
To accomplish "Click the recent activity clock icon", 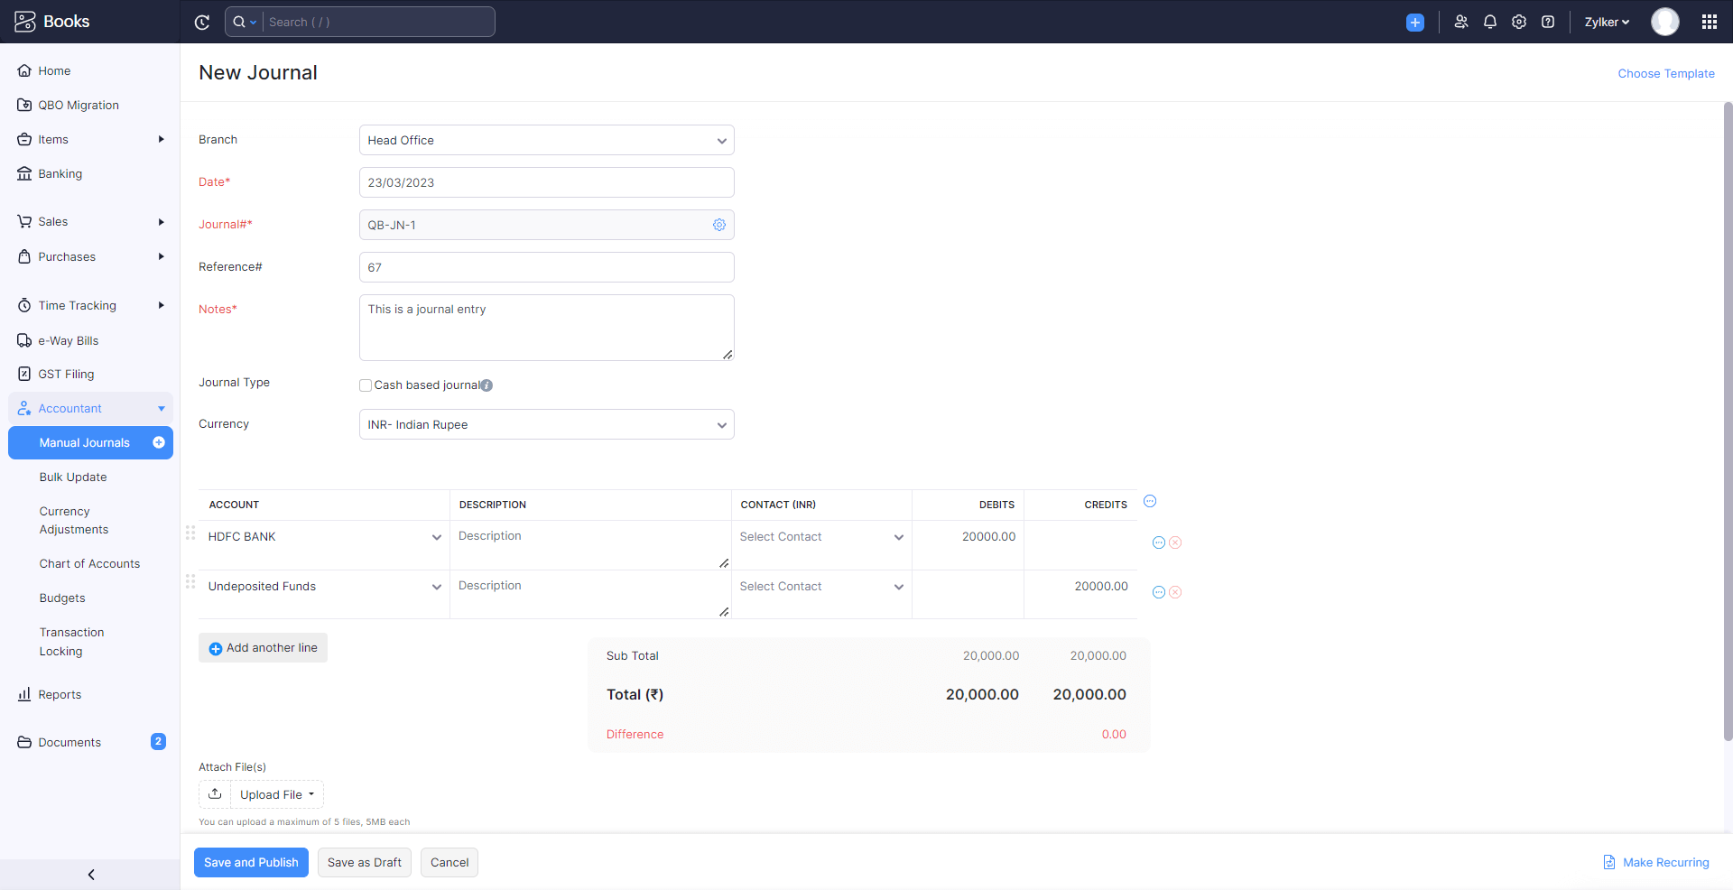I will (202, 23).
